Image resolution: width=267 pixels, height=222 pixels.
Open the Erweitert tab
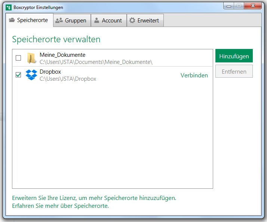tap(145, 21)
